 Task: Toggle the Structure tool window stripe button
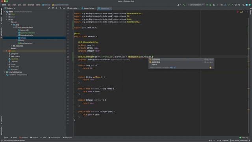coord(2,120)
